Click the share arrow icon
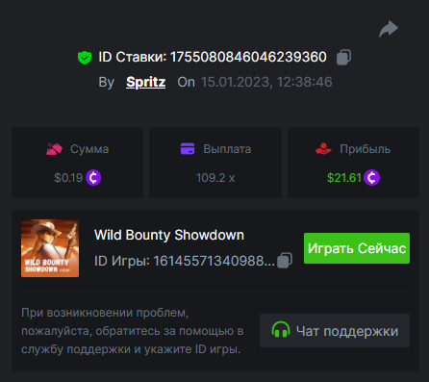 [389, 29]
